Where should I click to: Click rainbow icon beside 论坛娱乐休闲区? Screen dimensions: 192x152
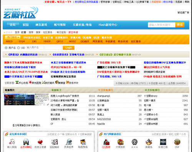(7, 134)
